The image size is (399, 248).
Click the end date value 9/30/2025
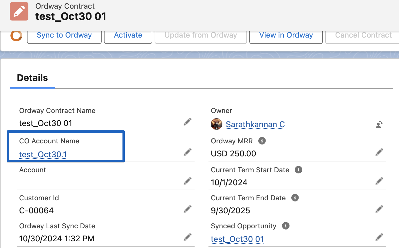pyautogui.click(x=230, y=210)
